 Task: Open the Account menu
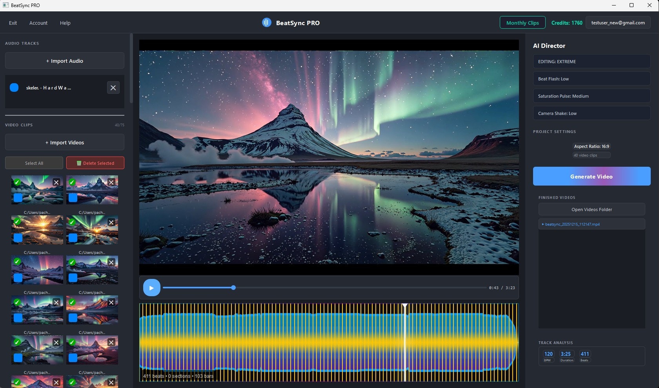click(x=38, y=23)
